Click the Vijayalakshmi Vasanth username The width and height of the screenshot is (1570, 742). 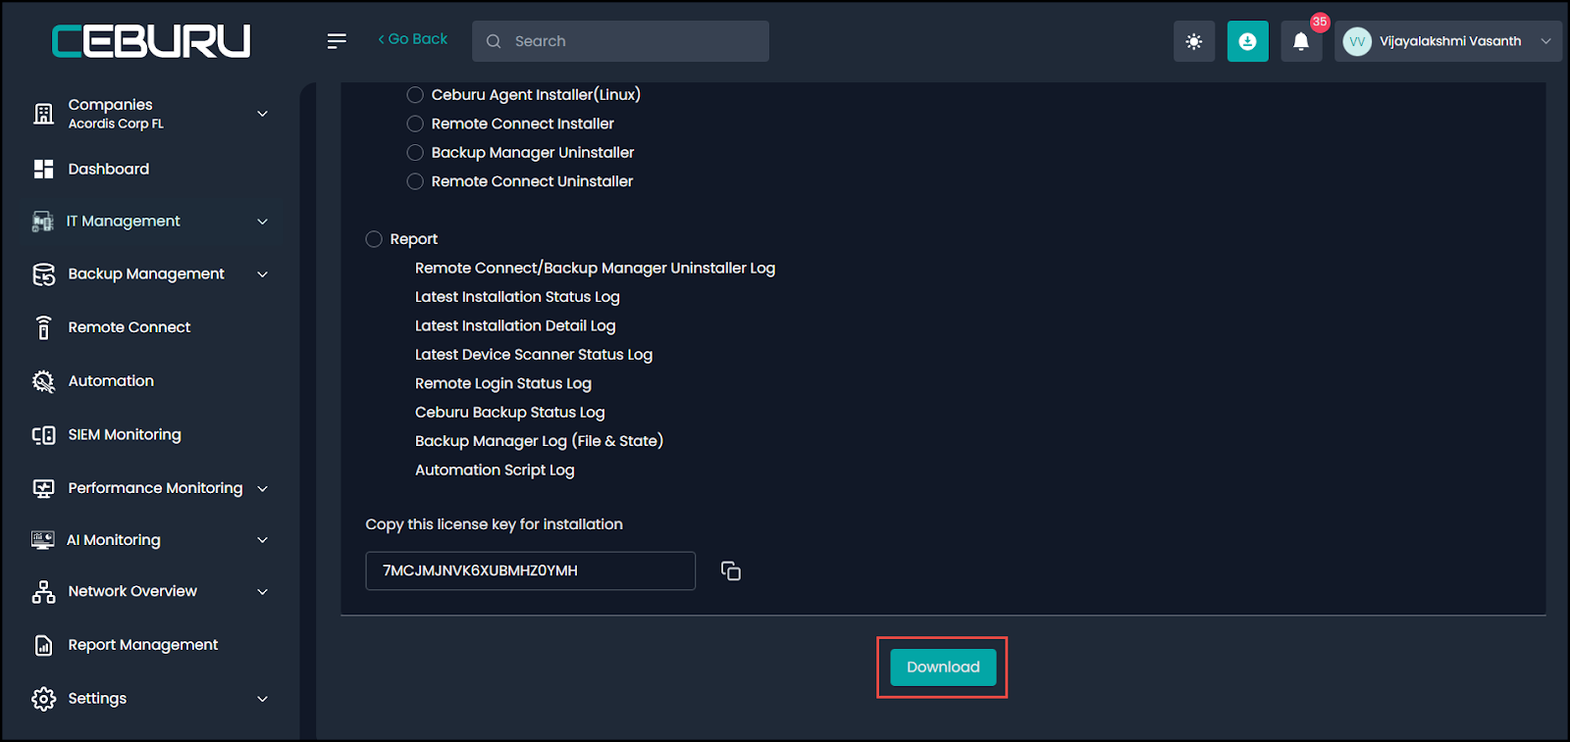[1450, 41]
